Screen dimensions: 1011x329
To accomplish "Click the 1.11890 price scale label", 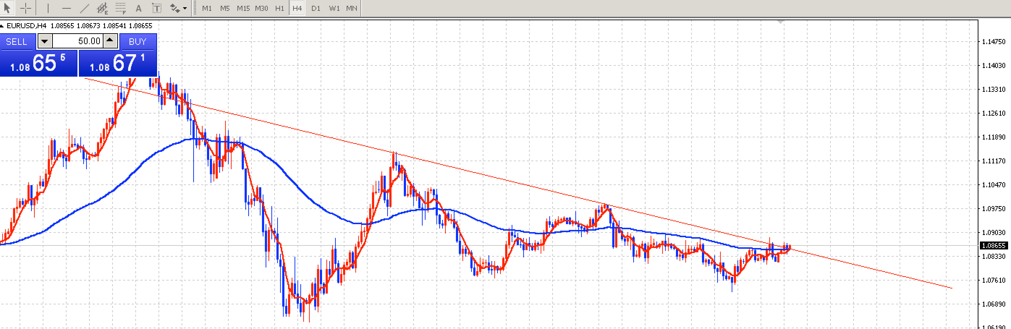I will (x=994, y=137).
